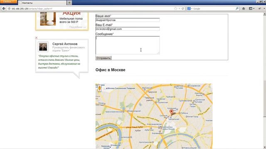
Task: Click the page vertical scrollbar thumb
Action: tap(264, 99)
